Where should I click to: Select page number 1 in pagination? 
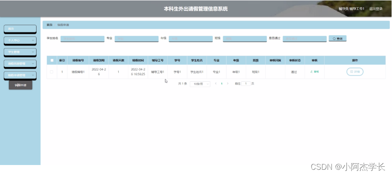click(221, 84)
